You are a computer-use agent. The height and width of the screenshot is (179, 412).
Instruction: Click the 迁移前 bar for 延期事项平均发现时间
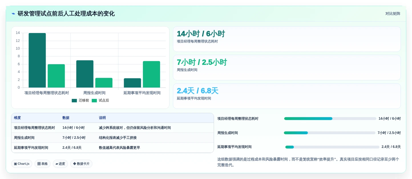132,83
